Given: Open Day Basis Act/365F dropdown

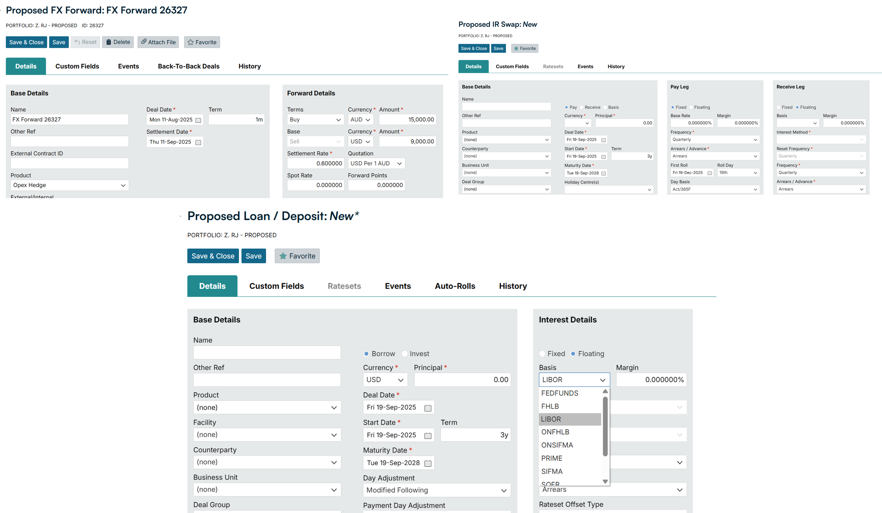Looking at the screenshot, I should (x=715, y=189).
